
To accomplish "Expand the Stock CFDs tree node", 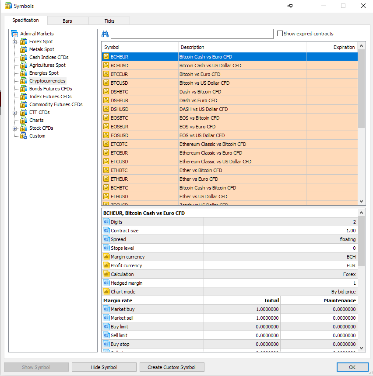I will click(14, 128).
